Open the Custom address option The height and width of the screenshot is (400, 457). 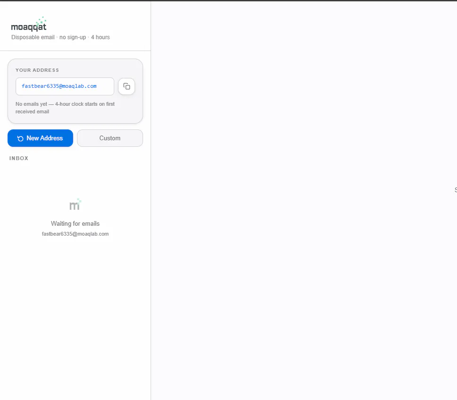pos(110,138)
